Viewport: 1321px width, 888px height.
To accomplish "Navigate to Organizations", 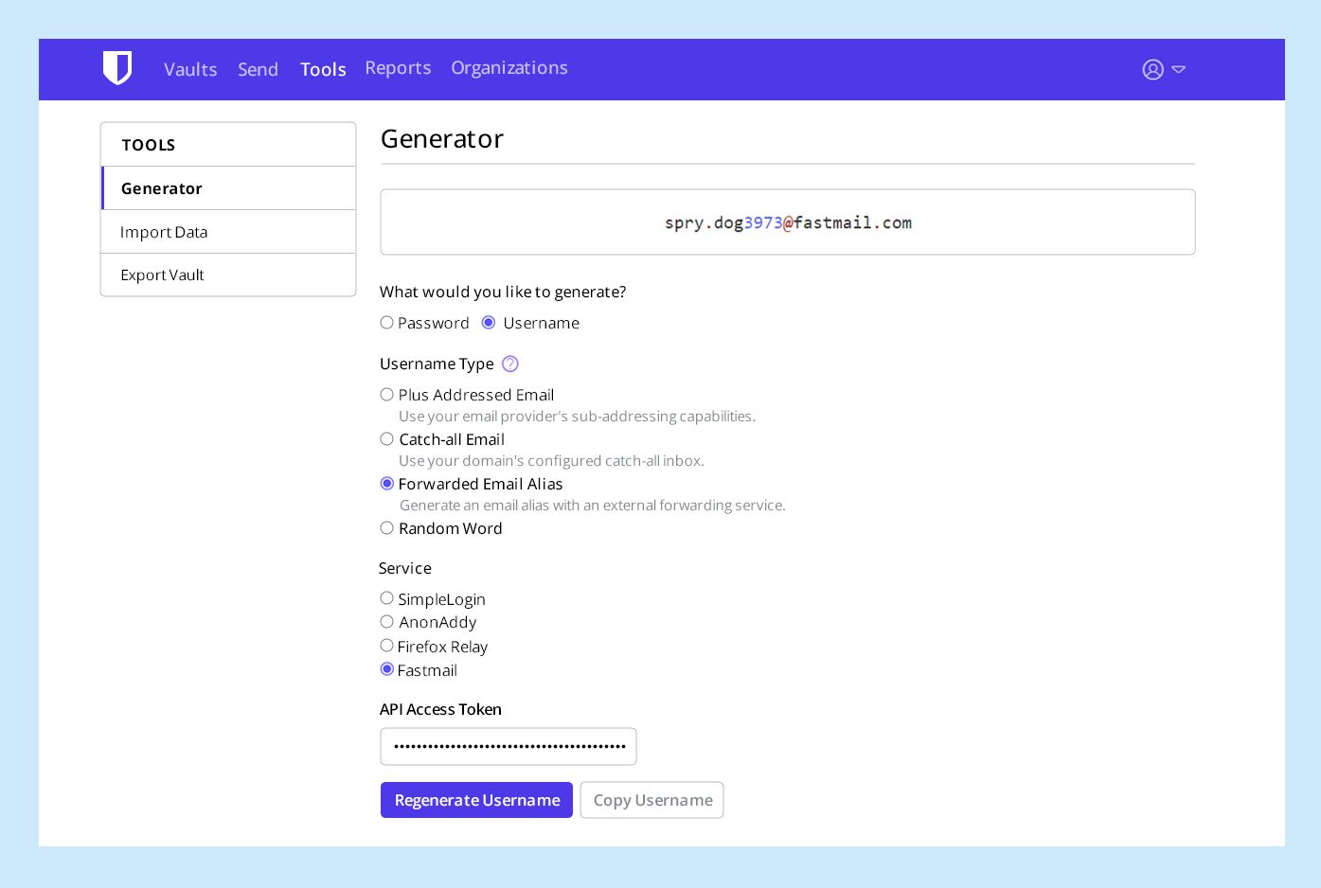I will (x=509, y=68).
